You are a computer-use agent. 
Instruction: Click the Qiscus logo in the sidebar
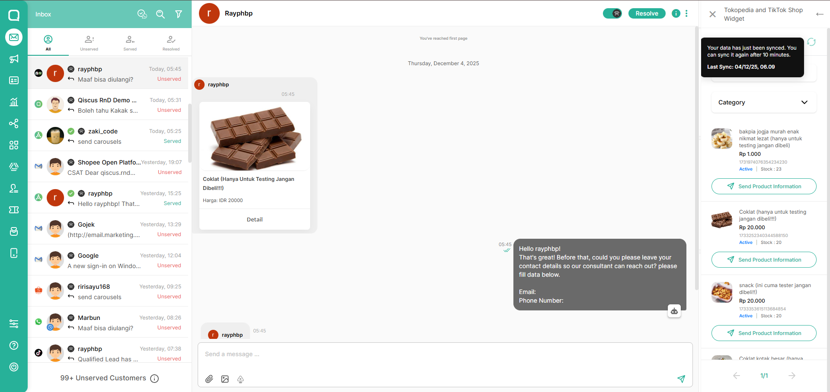click(14, 15)
